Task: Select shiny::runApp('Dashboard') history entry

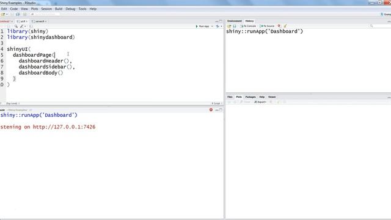Action: click(265, 31)
